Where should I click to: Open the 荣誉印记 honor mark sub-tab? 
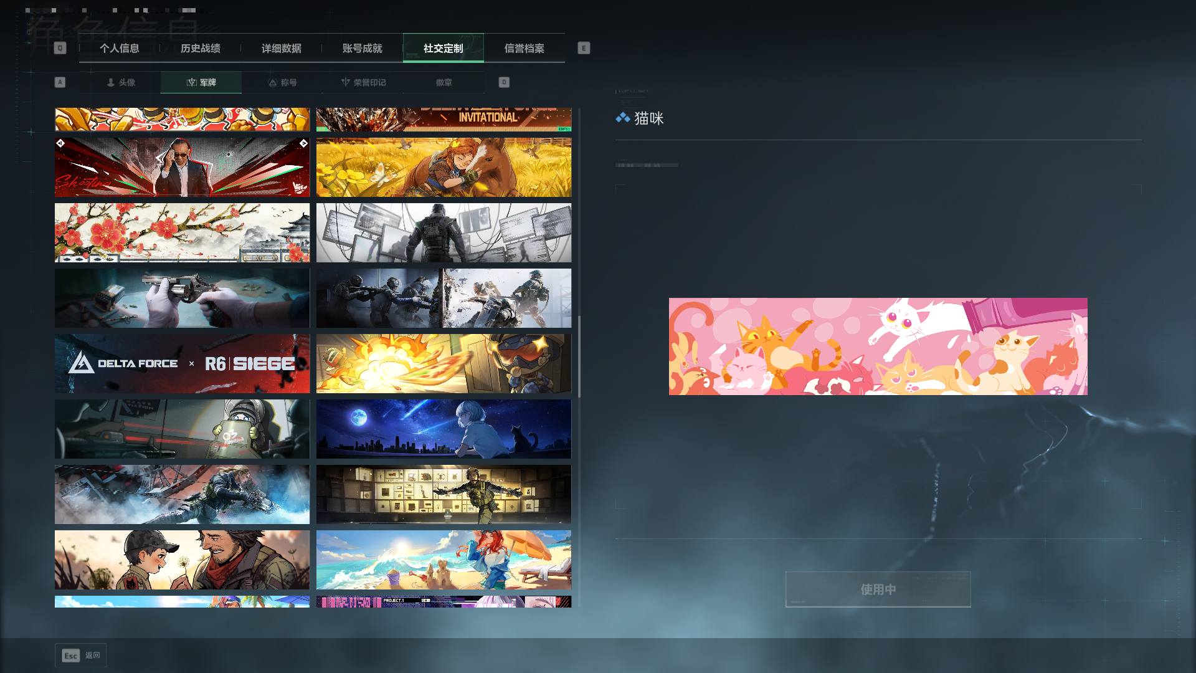click(363, 82)
